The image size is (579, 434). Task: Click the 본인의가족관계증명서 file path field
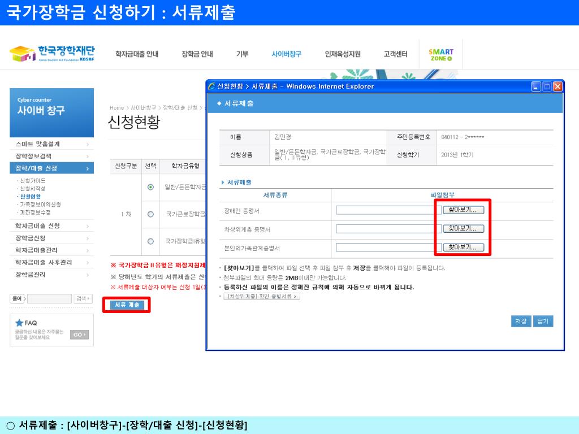point(389,248)
